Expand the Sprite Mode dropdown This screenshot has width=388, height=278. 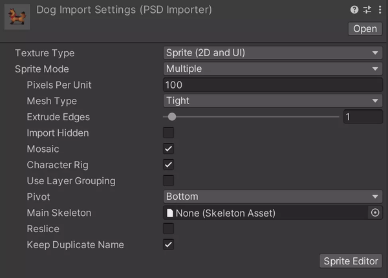tap(272, 69)
